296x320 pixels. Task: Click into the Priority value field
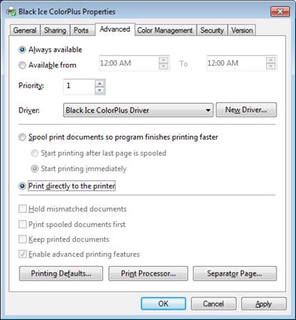pos(79,86)
